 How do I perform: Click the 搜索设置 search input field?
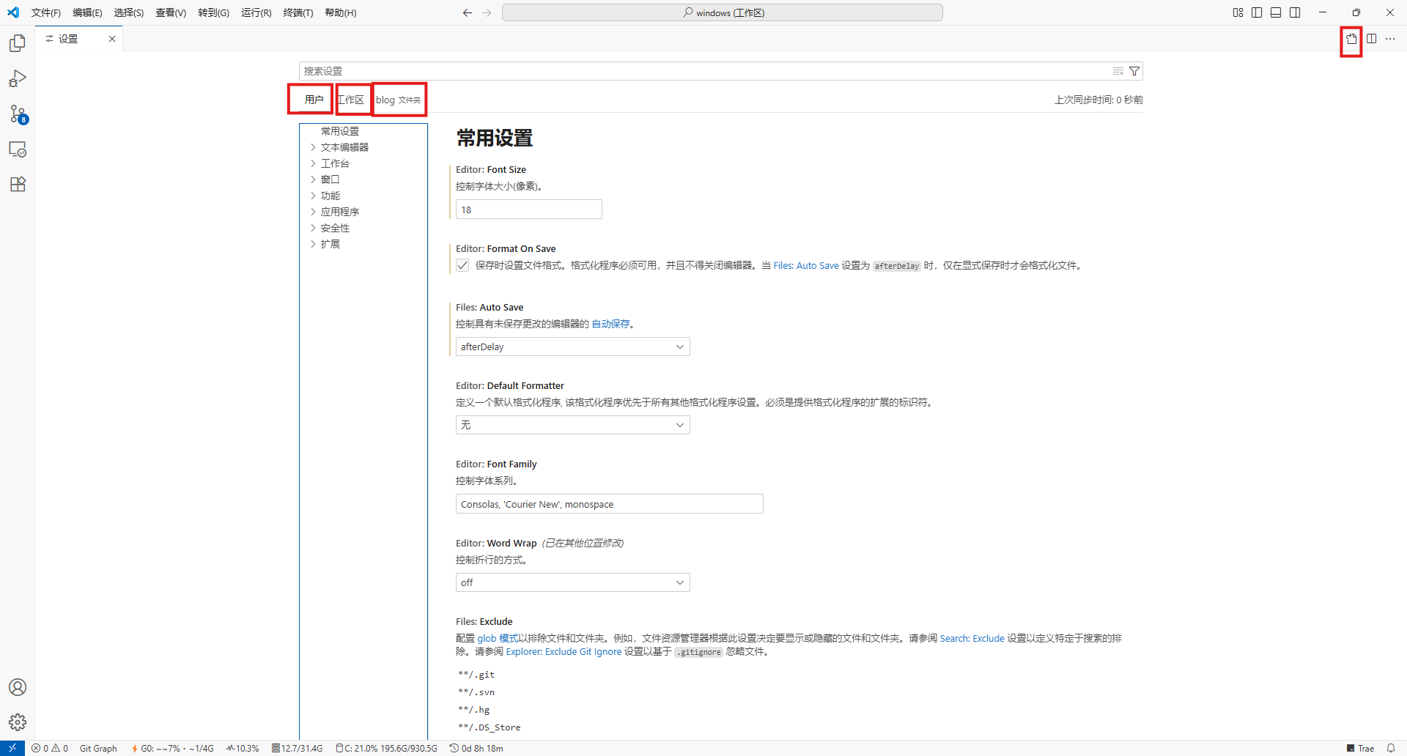703,71
